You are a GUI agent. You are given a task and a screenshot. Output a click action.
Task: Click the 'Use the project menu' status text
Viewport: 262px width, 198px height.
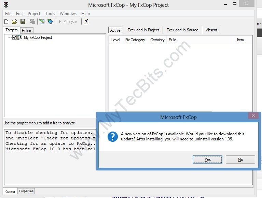click(x=39, y=123)
